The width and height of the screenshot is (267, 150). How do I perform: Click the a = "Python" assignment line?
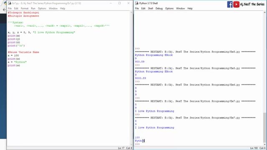coord(17,62)
